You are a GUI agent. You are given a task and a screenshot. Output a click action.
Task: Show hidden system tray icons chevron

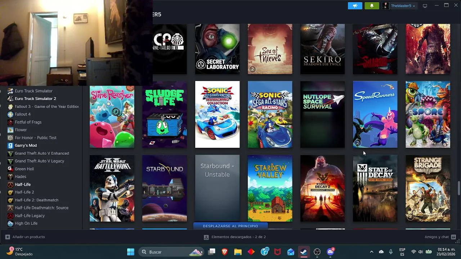pos(371,252)
